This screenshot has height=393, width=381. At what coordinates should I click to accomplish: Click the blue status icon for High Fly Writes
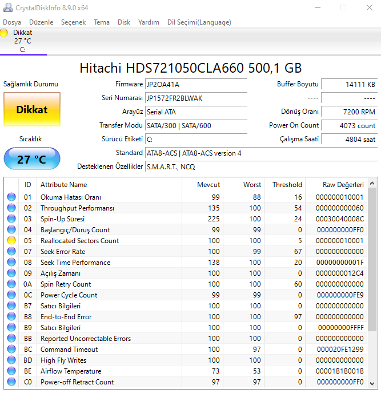pos(11,360)
